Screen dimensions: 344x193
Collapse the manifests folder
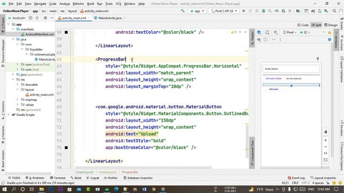click(13, 29)
